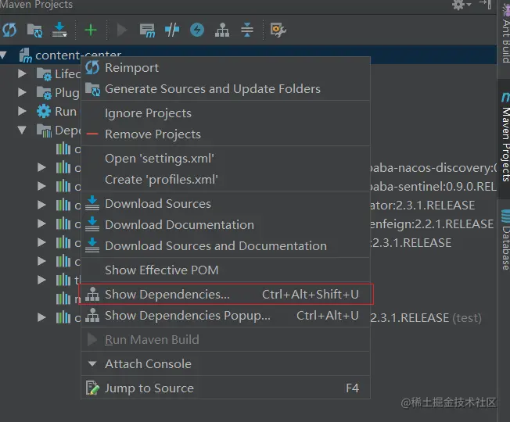510x422 pixels.
Task: Toggle Offline Mode toolbar icon
Action: [172, 30]
